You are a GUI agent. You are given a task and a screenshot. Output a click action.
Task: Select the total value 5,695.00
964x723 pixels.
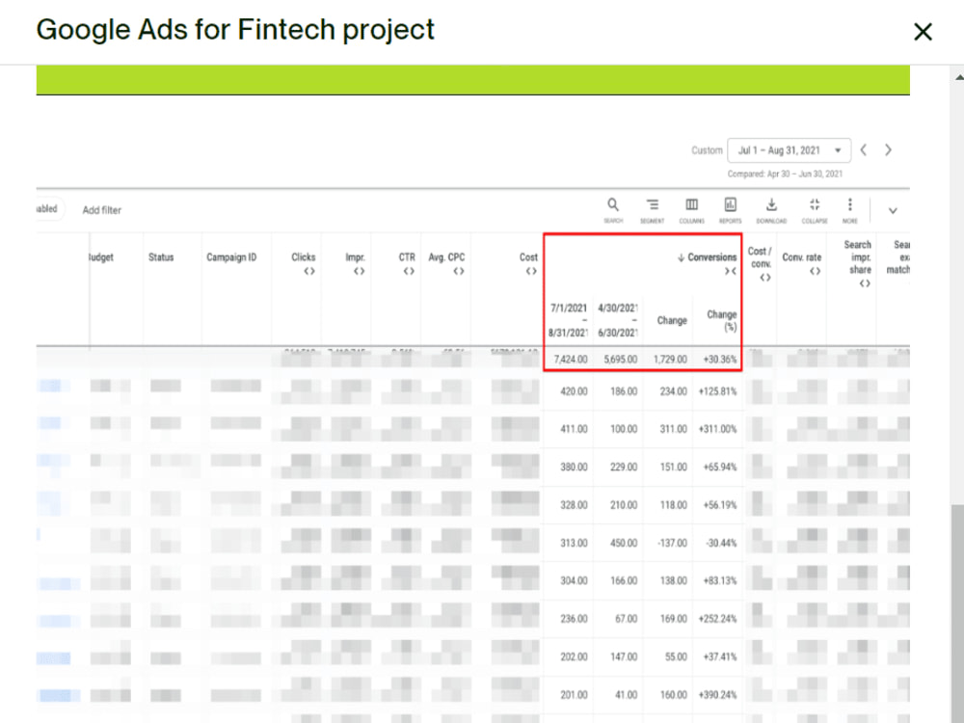pos(620,359)
